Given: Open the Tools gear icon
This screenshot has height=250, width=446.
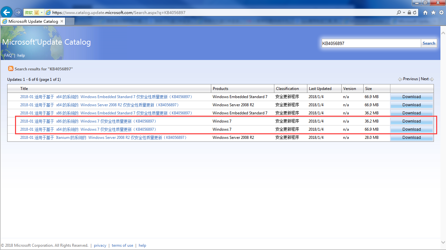Looking at the screenshot, I should (441, 12).
